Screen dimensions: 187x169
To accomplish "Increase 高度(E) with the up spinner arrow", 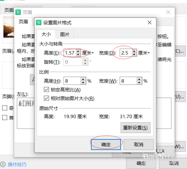I will (78, 51).
